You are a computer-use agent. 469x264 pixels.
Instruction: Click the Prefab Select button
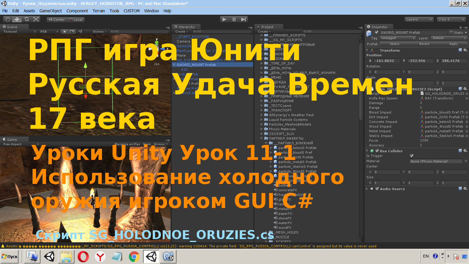tap(395, 44)
